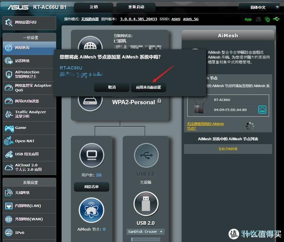Open the IPv6 settings icon

pyautogui.click(x=8, y=233)
